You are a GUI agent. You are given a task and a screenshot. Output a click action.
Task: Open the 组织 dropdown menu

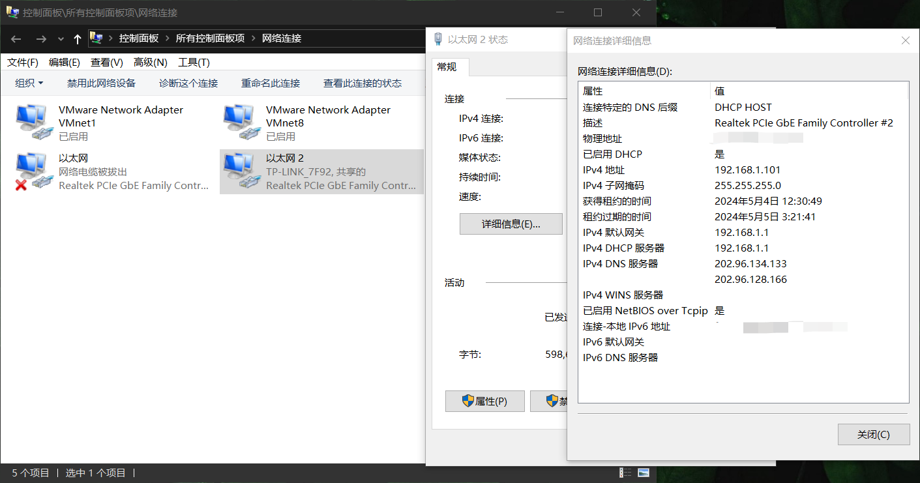click(29, 83)
